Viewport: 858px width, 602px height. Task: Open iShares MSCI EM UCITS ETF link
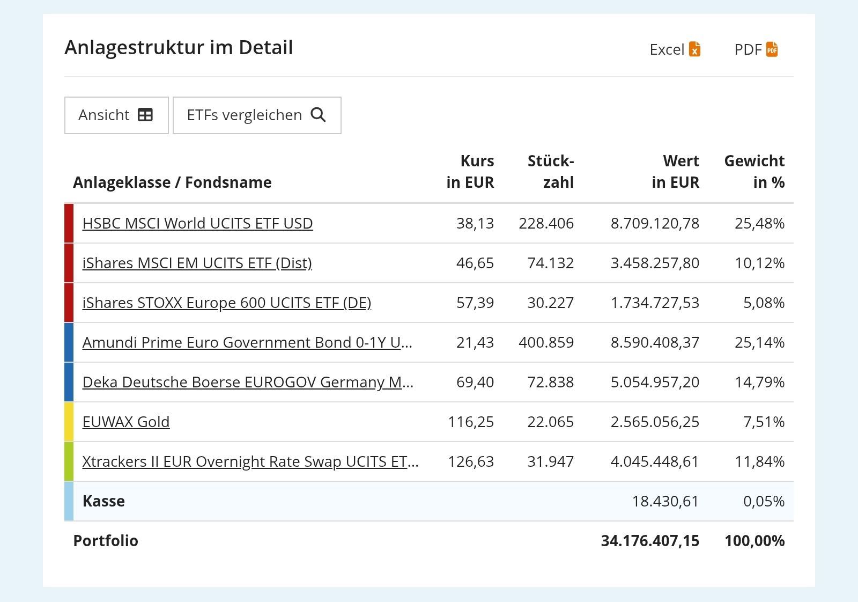(197, 263)
